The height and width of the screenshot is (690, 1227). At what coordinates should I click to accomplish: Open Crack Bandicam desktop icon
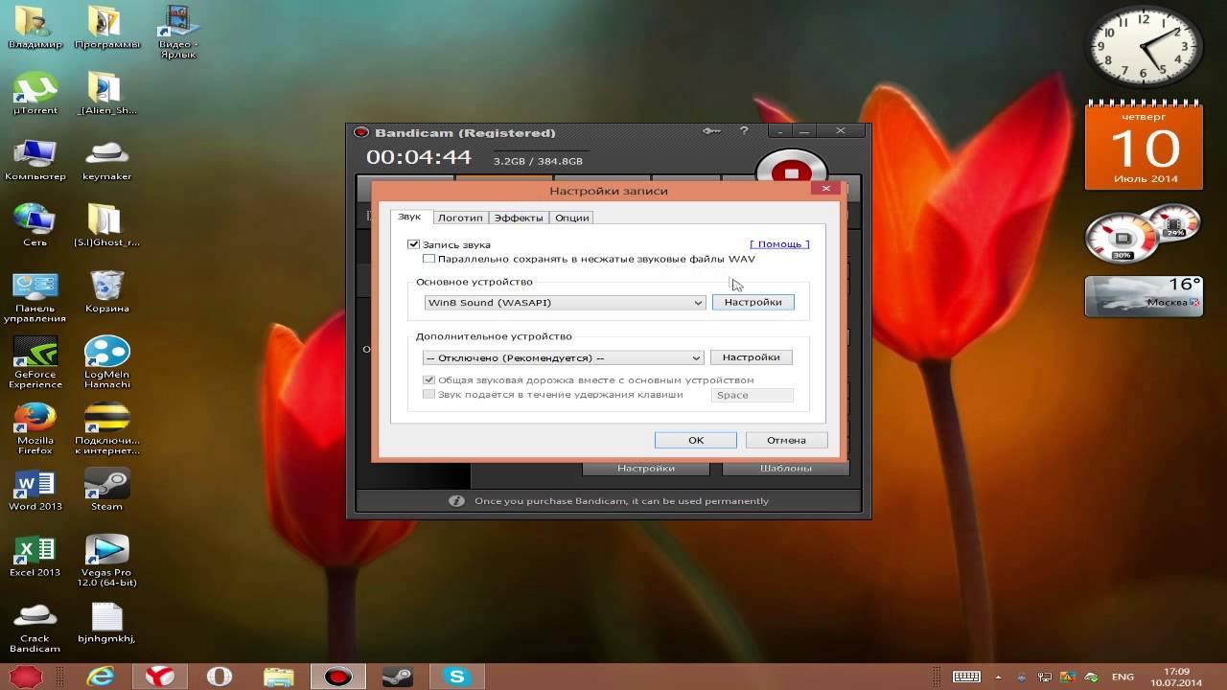coord(35,627)
